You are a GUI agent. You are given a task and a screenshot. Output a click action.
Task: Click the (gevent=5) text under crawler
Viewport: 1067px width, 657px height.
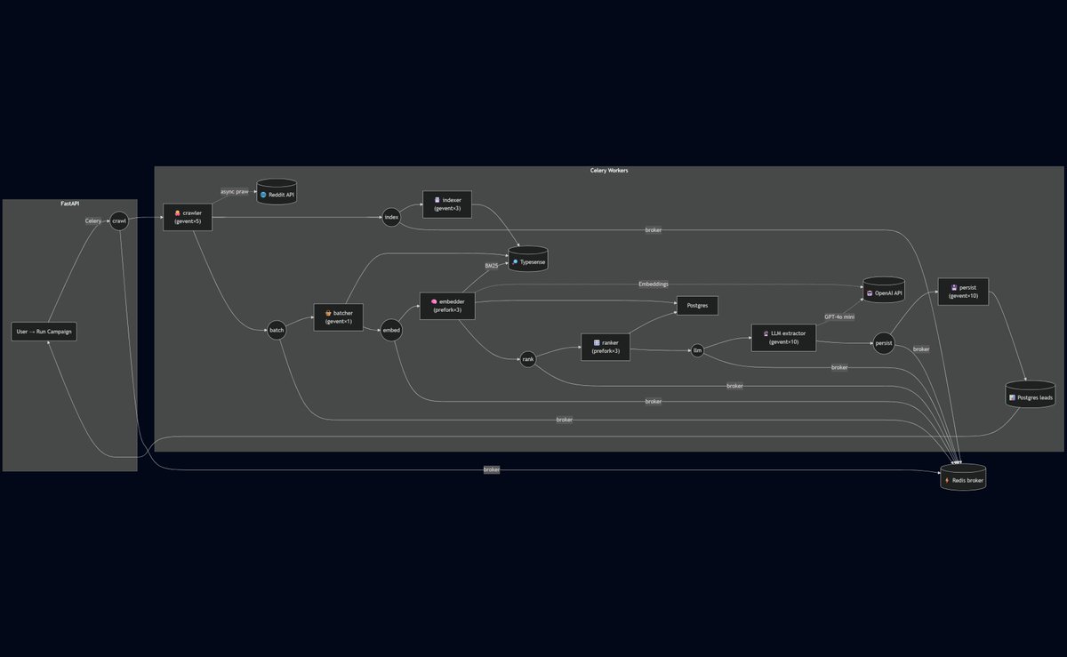click(x=188, y=221)
